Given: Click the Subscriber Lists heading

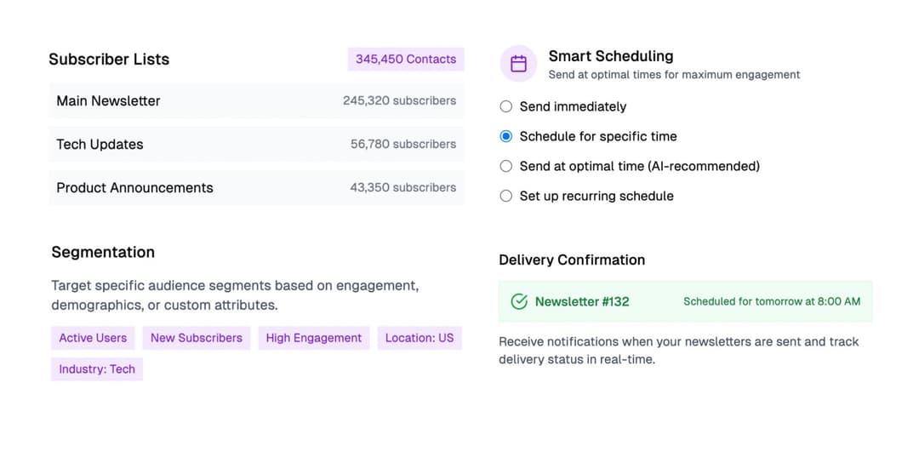Looking at the screenshot, I should coord(109,60).
